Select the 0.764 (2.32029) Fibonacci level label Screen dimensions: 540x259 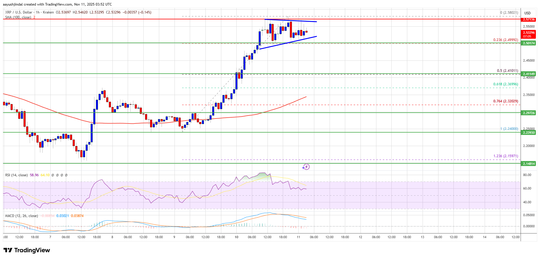pos(506,101)
